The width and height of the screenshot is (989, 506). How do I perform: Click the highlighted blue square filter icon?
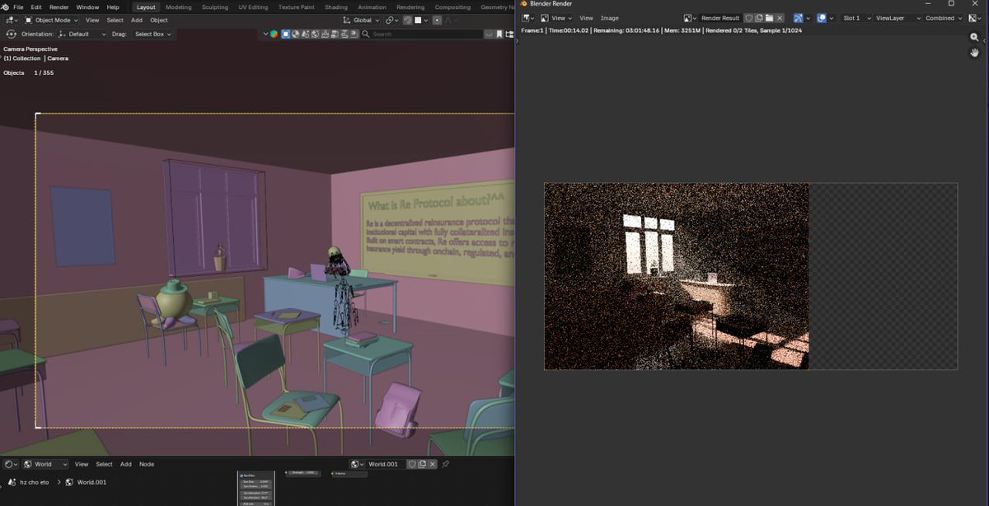click(x=286, y=34)
